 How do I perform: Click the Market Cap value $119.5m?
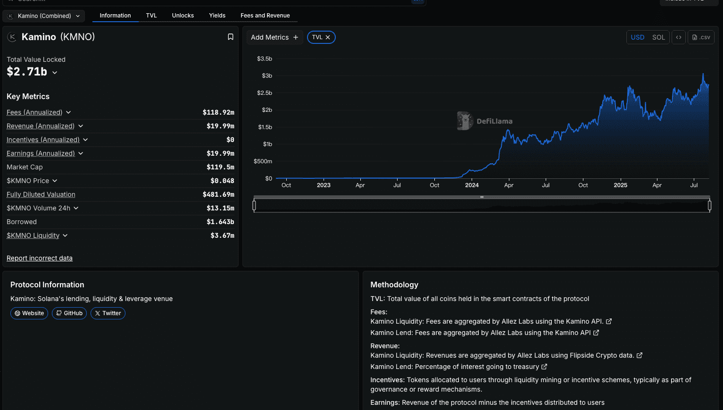[x=220, y=167]
